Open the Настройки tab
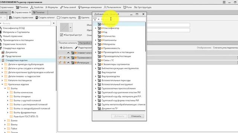 pos(85,43)
